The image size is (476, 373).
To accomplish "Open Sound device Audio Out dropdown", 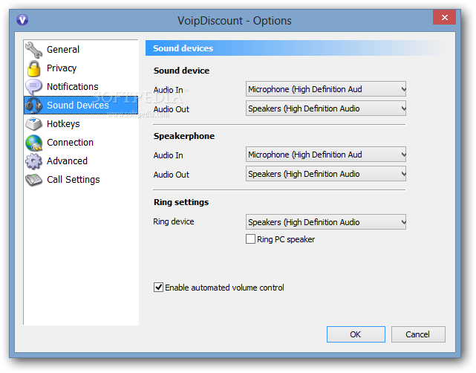I will point(326,108).
